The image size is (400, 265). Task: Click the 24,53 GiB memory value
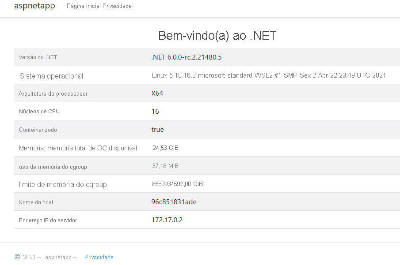165,148
